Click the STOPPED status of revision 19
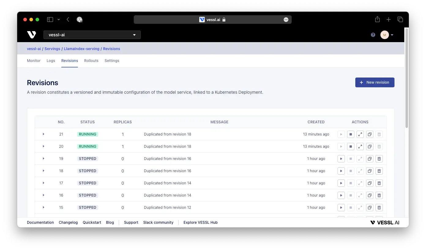Viewport: 426px width, 250px height. 88,159
